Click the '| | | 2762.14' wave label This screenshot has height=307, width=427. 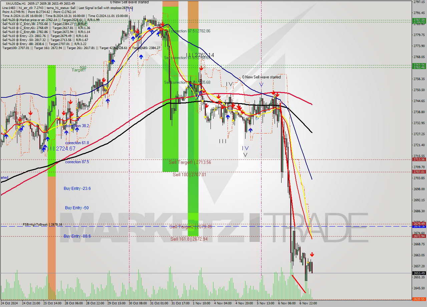pyautogui.click(x=200, y=55)
